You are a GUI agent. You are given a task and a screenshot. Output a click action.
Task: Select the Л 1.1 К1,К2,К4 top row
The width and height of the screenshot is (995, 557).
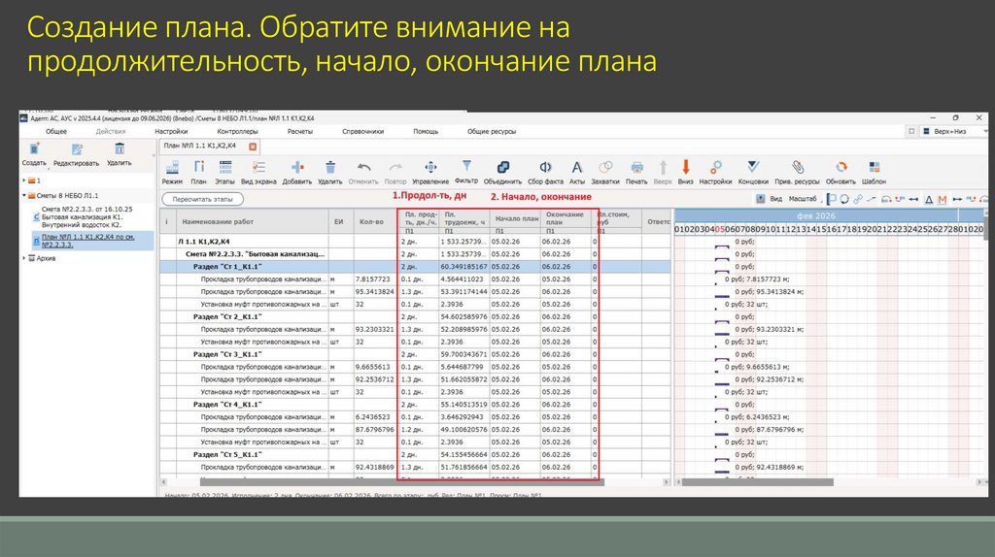pyautogui.click(x=415, y=242)
